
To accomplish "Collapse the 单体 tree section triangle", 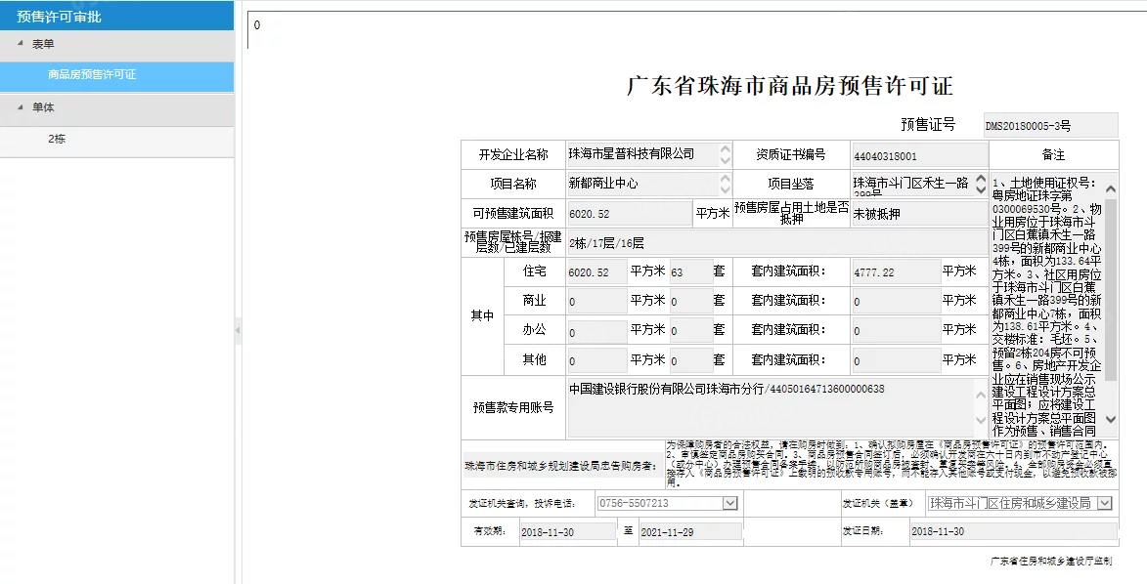I will click(21, 107).
